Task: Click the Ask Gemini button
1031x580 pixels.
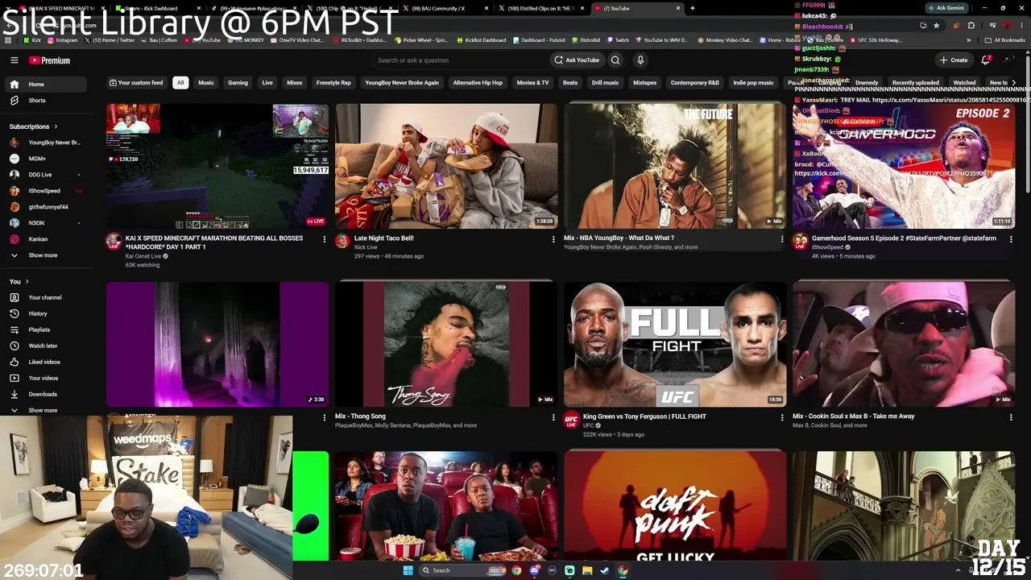Action: 946,8
